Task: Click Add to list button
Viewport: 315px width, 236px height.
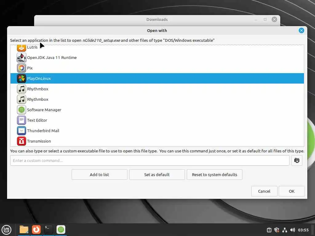Action: (99, 175)
